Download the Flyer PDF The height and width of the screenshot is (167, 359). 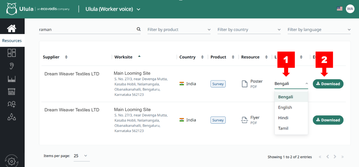click(x=328, y=120)
